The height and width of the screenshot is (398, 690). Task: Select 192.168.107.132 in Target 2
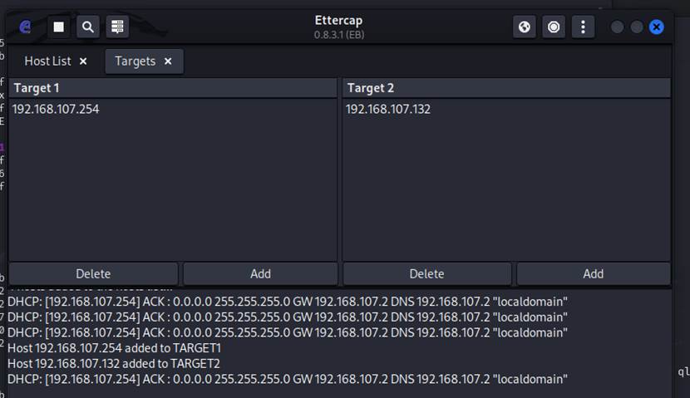(506, 109)
